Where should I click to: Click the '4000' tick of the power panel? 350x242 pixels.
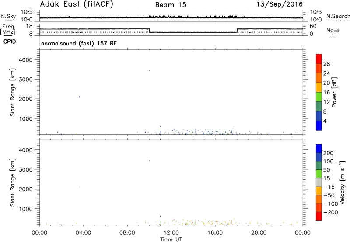26,60
